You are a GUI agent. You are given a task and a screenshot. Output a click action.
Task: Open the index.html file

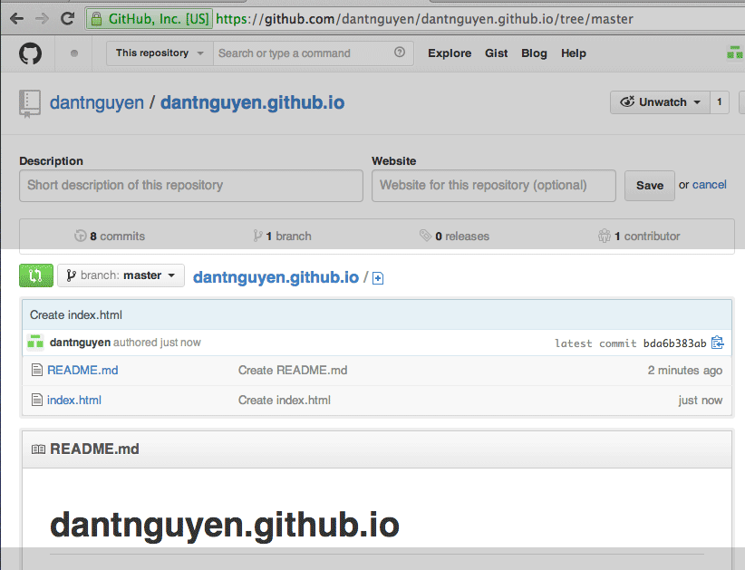[73, 400]
